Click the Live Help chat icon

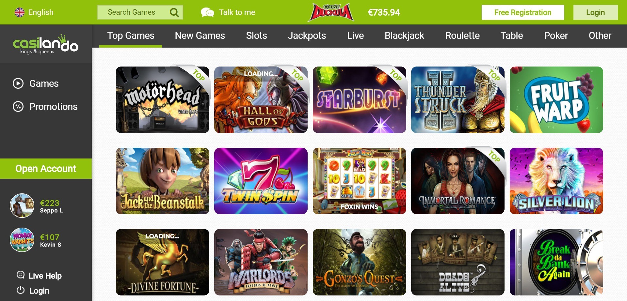coord(21,275)
